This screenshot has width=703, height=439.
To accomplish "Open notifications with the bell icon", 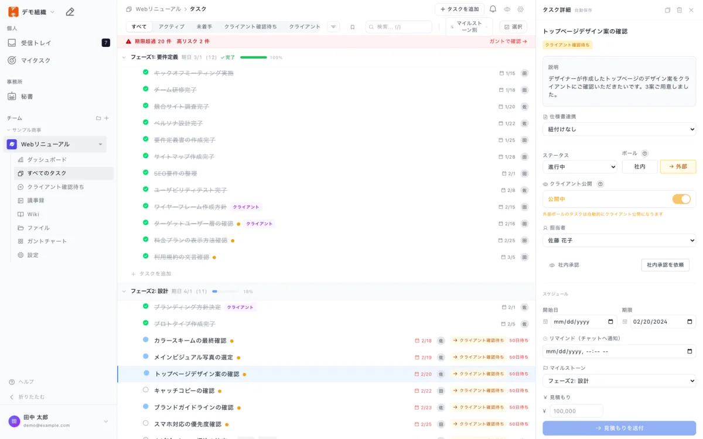I will (493, 9).
